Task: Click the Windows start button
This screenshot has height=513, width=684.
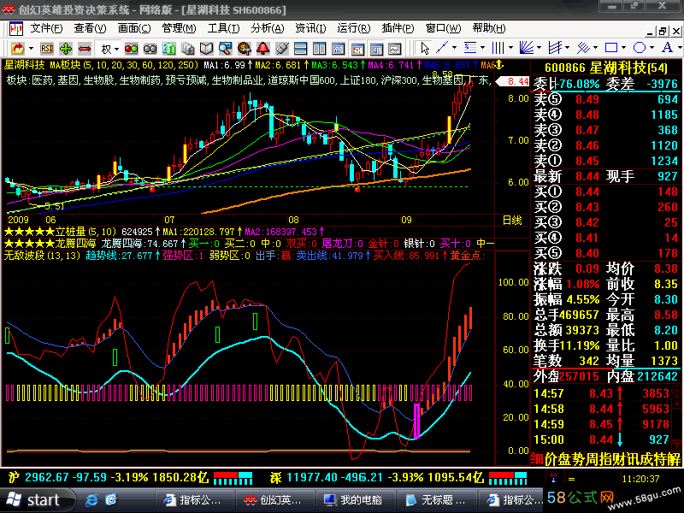Action: pyautogui.click(x=37, y=500)
